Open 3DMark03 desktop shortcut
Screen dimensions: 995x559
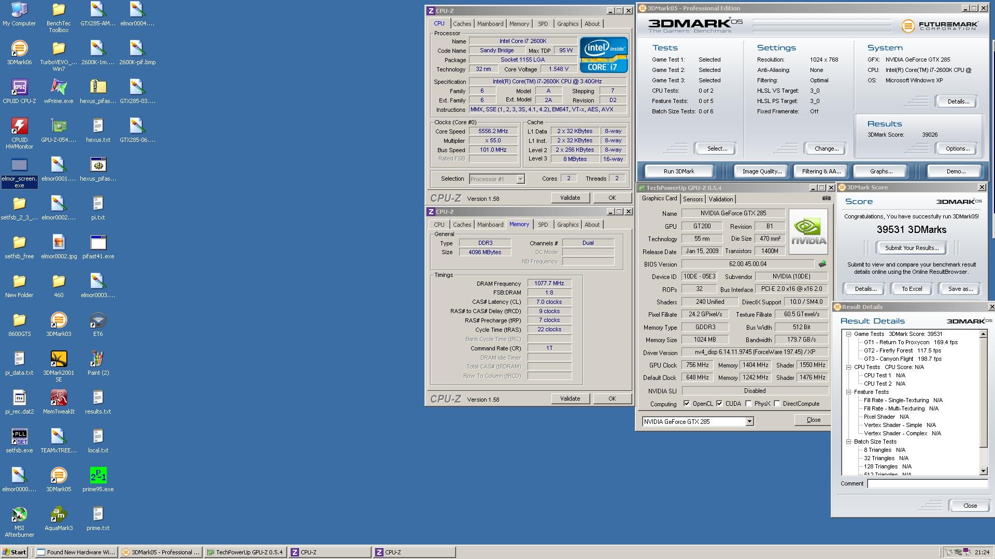tap(59, 325)
